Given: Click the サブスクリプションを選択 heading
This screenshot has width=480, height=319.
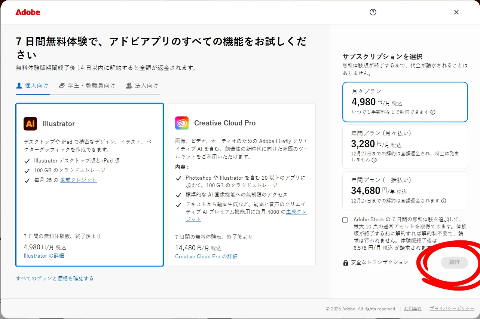Looking at the screenshot, I should tap(382, 57).
